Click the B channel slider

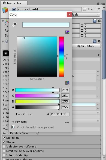[37, 101]
